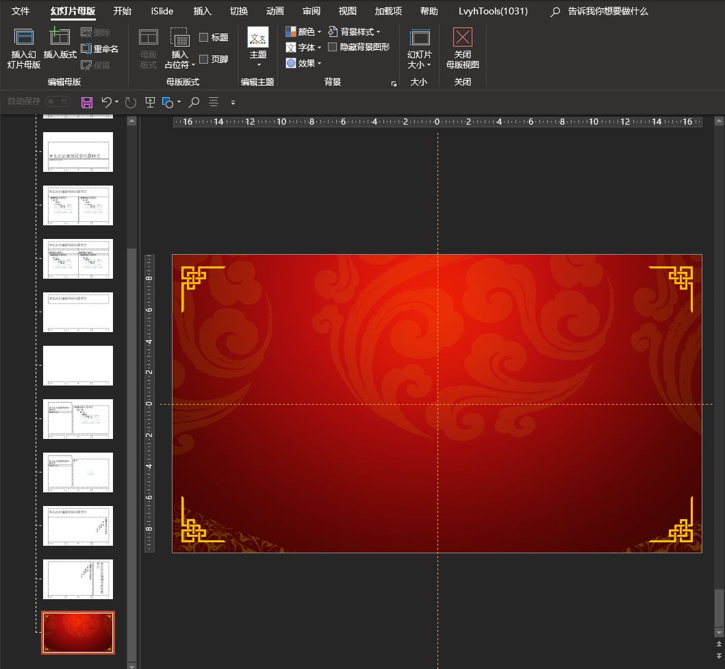The width and height of the screenshot is (725, 669).
Task: Open the iSlide ribbon tab
Action: (x=162, y=11)
